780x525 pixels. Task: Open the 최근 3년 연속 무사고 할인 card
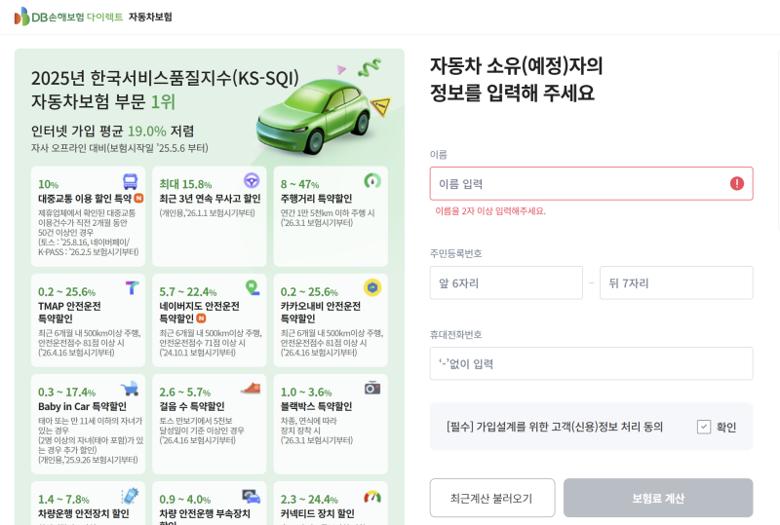(210, 216)
